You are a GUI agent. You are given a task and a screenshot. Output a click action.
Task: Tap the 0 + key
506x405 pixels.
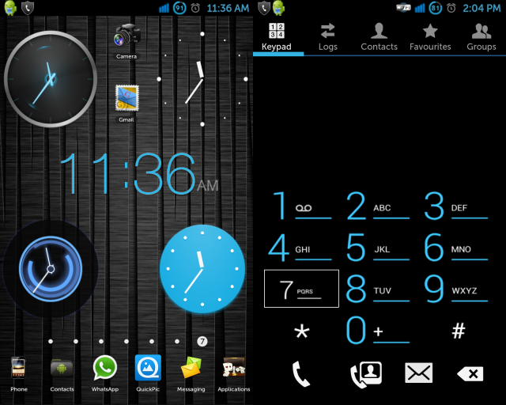[378, 330]
